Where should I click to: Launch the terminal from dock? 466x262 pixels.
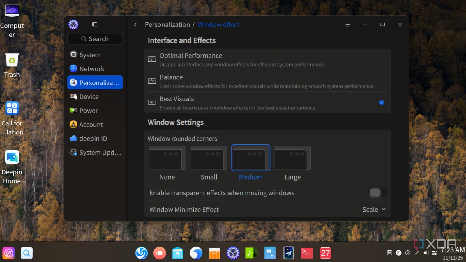[307, 253]
